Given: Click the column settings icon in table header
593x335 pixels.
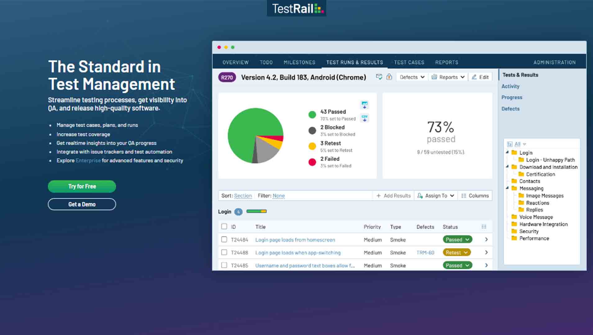Looking at the screenshot, I should [484, 227].
